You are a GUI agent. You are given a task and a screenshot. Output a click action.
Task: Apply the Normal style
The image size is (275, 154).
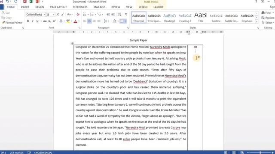click(138, 18)
